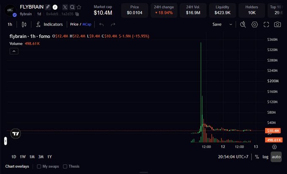
Task: Collapse the indicator legend with the chevron button
Action: click(14, 51)
